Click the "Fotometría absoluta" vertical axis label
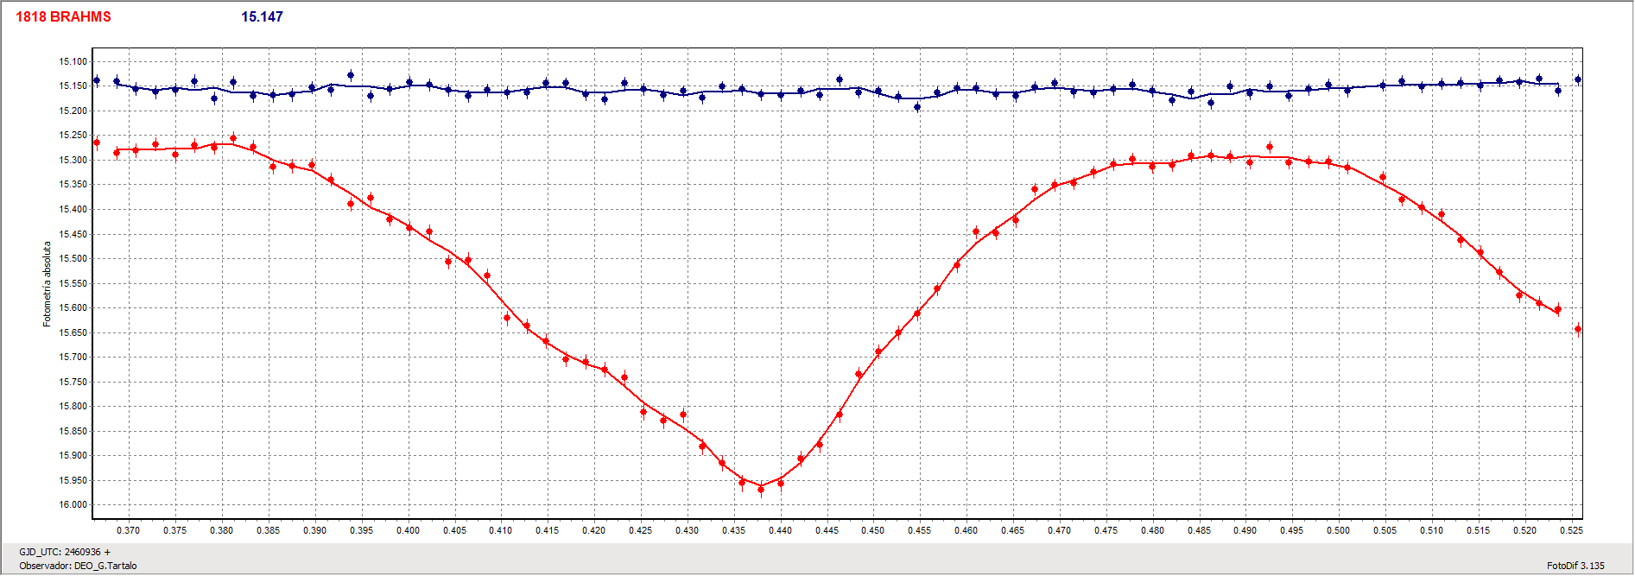1635x576 pixels. coord(48,283)
